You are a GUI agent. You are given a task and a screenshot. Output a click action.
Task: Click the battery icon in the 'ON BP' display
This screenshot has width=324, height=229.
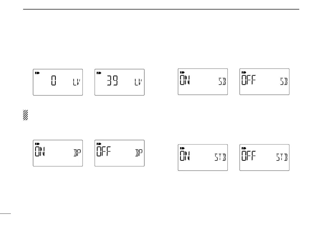pyautogui.click(x=37, y=144)
